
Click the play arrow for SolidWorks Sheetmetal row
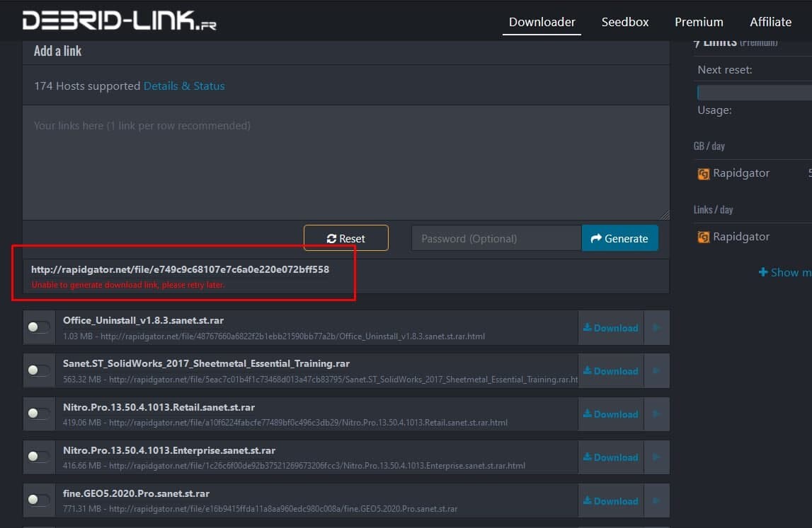(x=657, y=371)
